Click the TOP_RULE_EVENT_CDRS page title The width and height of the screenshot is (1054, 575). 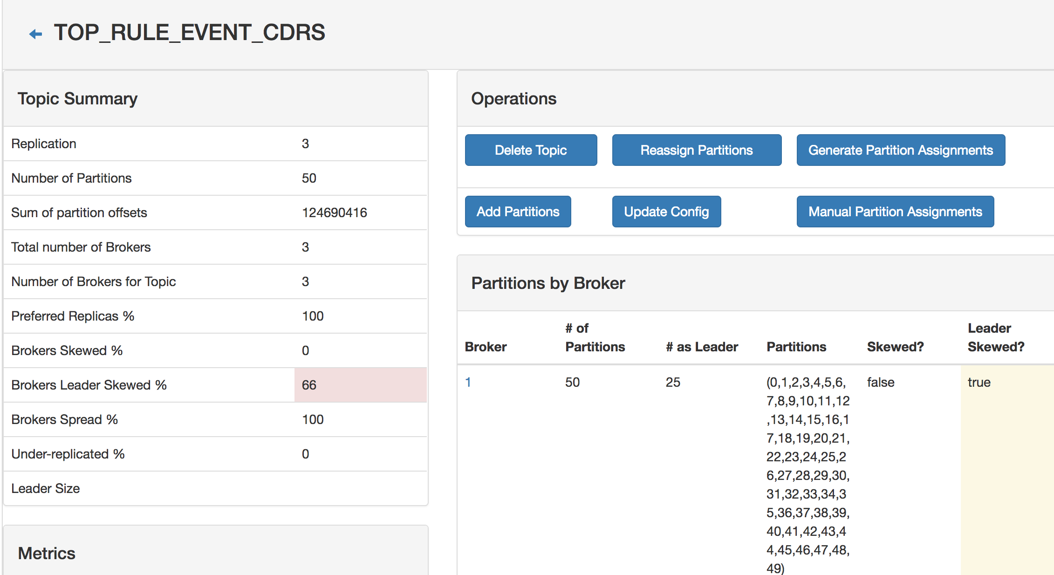pos(189,33)
